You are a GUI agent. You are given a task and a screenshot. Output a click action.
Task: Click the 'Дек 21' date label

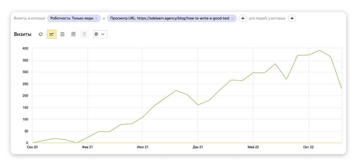[x=198, y=147]
